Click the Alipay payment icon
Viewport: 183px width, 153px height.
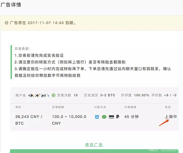(97, 117)
